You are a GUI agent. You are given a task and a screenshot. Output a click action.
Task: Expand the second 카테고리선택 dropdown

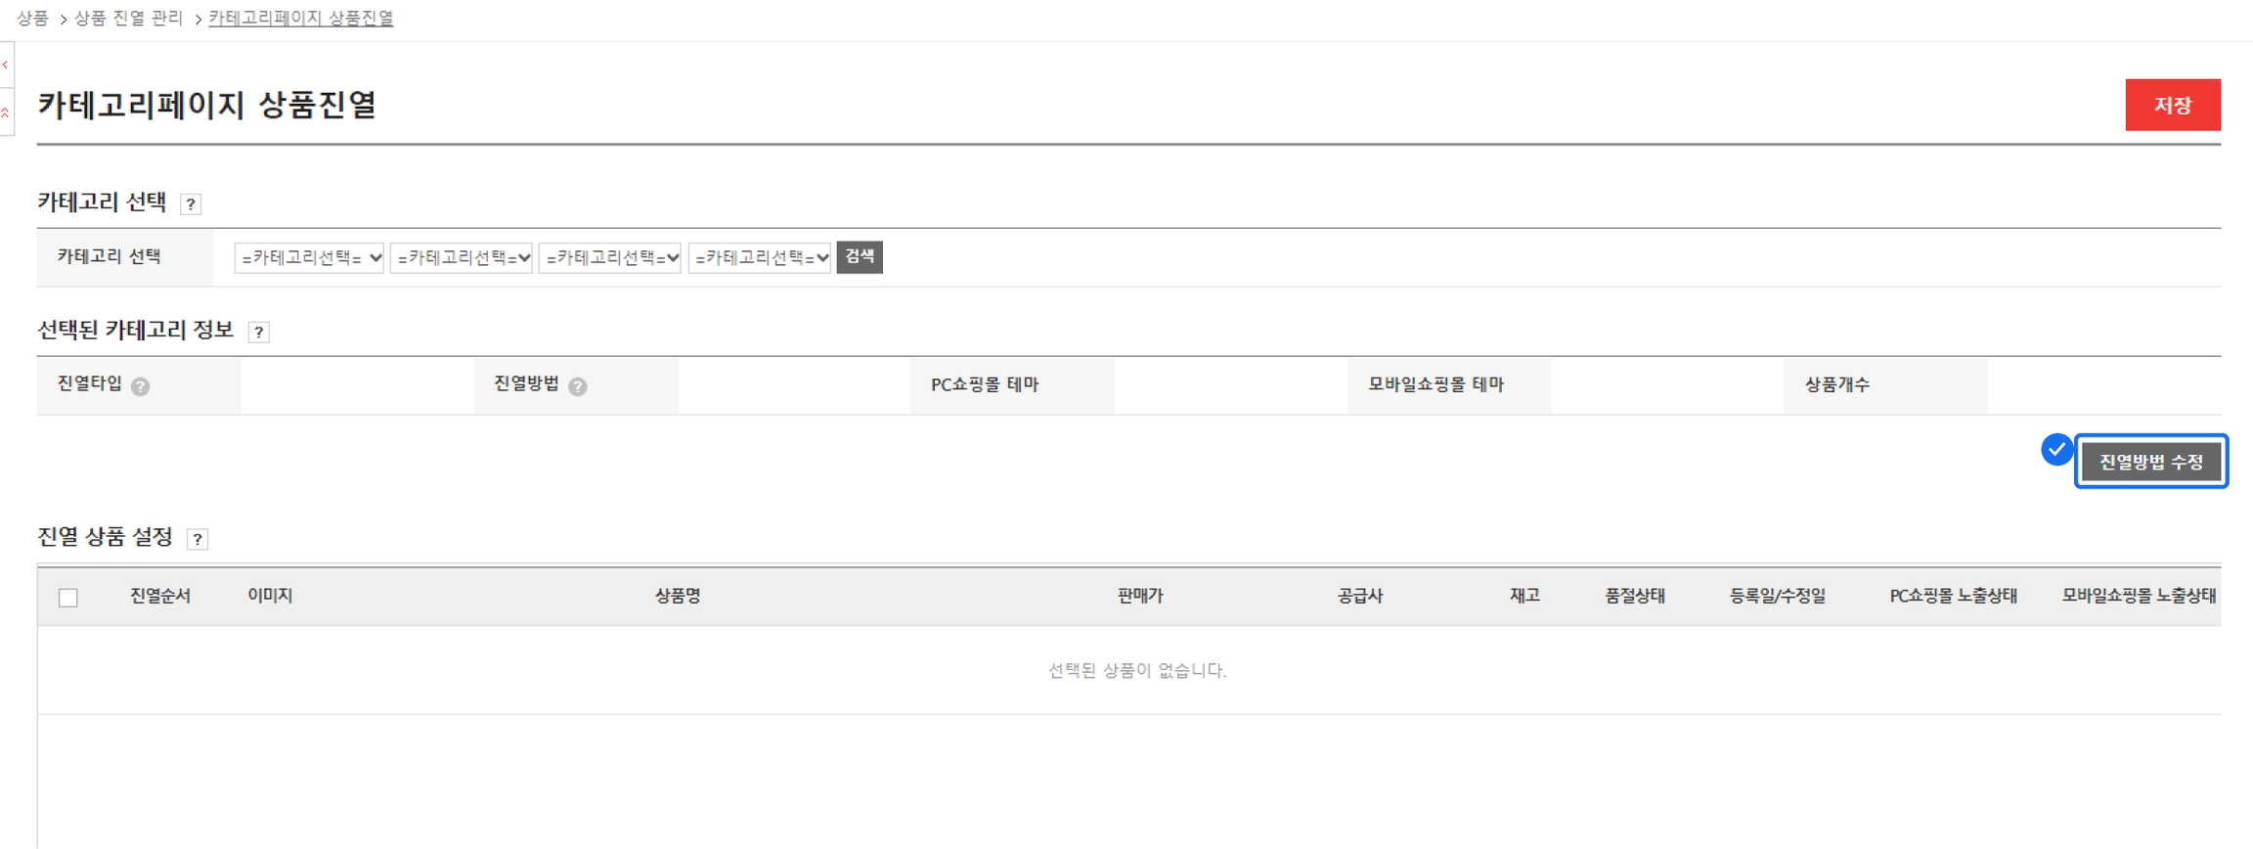click(462, 258)
